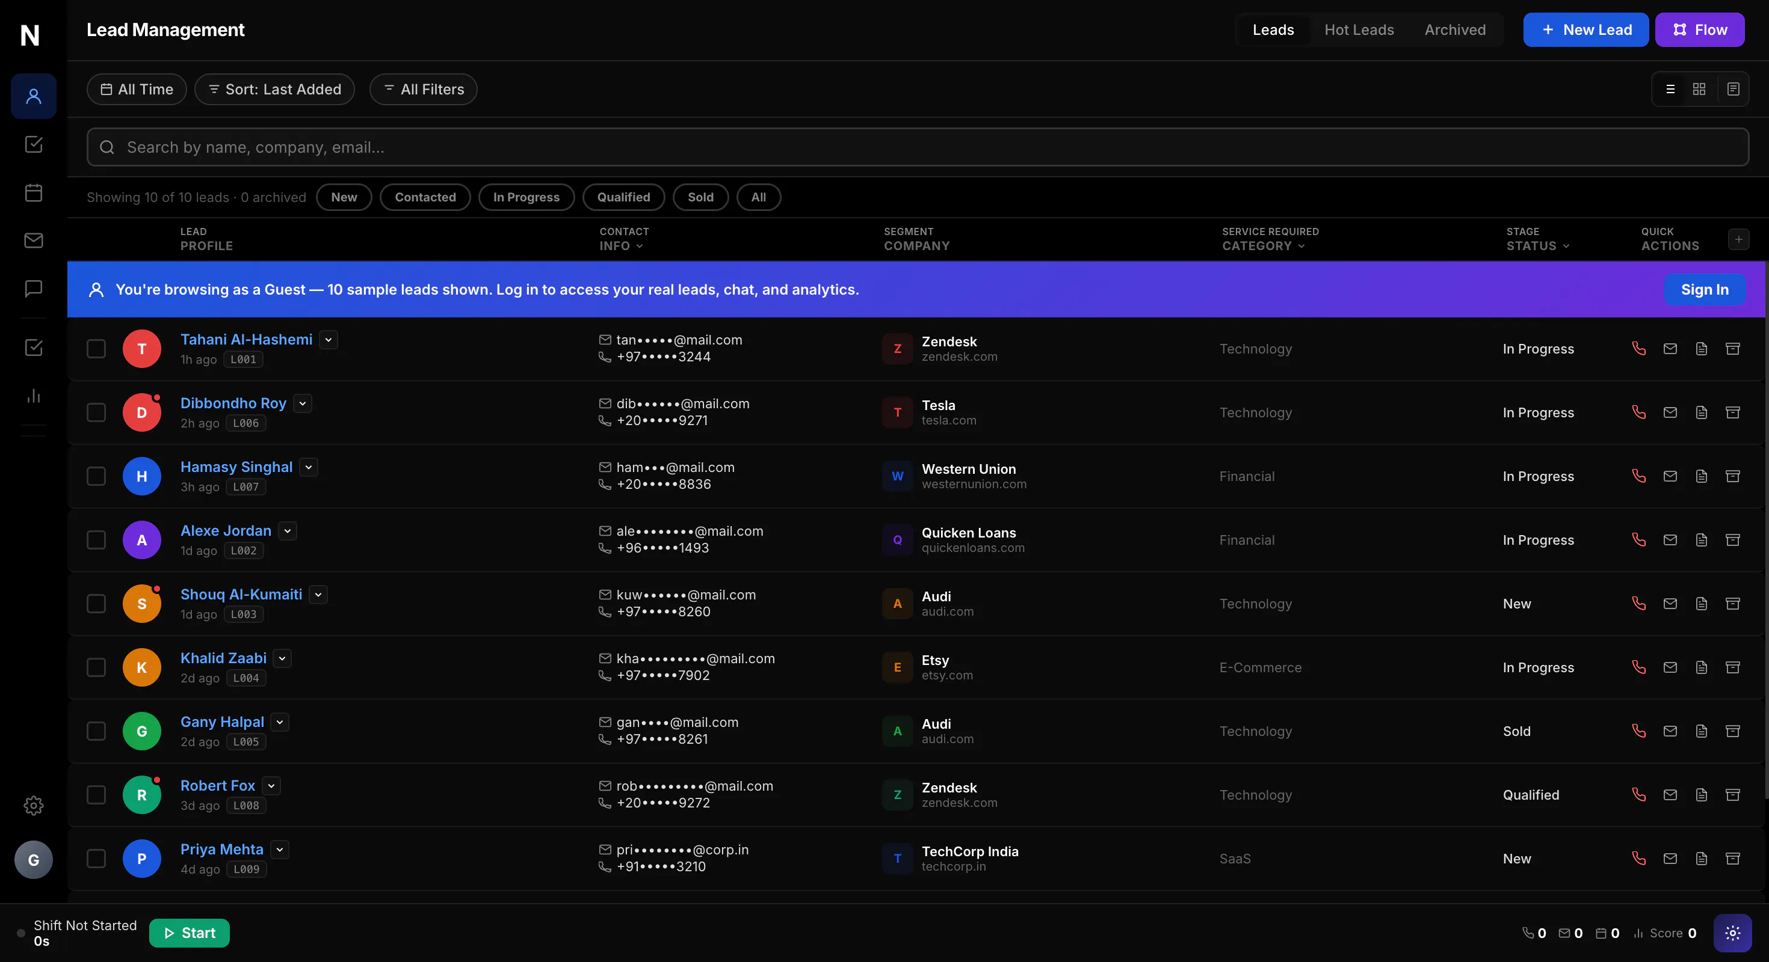Call Shouq Al-Kumaiti with the phone icon
The width and height of the screenshot is (1769, 962).
[1638, 604]
